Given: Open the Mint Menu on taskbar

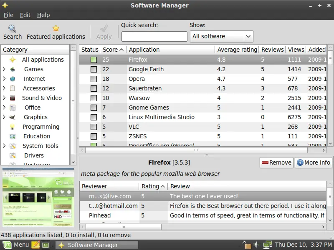Looking at the screenshot, I should pyautogui.click(x=16, y=245).
